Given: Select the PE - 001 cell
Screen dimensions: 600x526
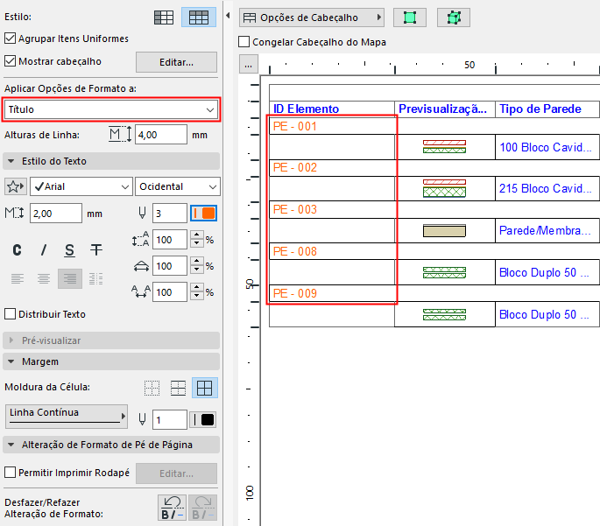Looking at the screenshot, I should (332, 126).
